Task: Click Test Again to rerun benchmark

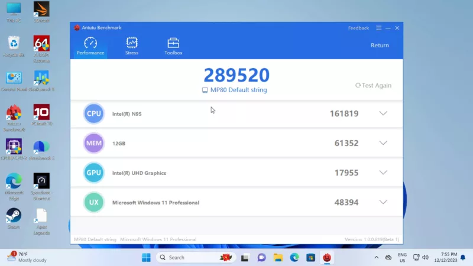Action: point(374,85)
